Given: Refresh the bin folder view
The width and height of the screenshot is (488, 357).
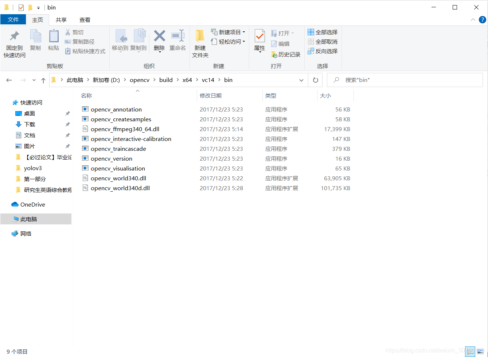Looking at the screenshot, I should point(316,80).
